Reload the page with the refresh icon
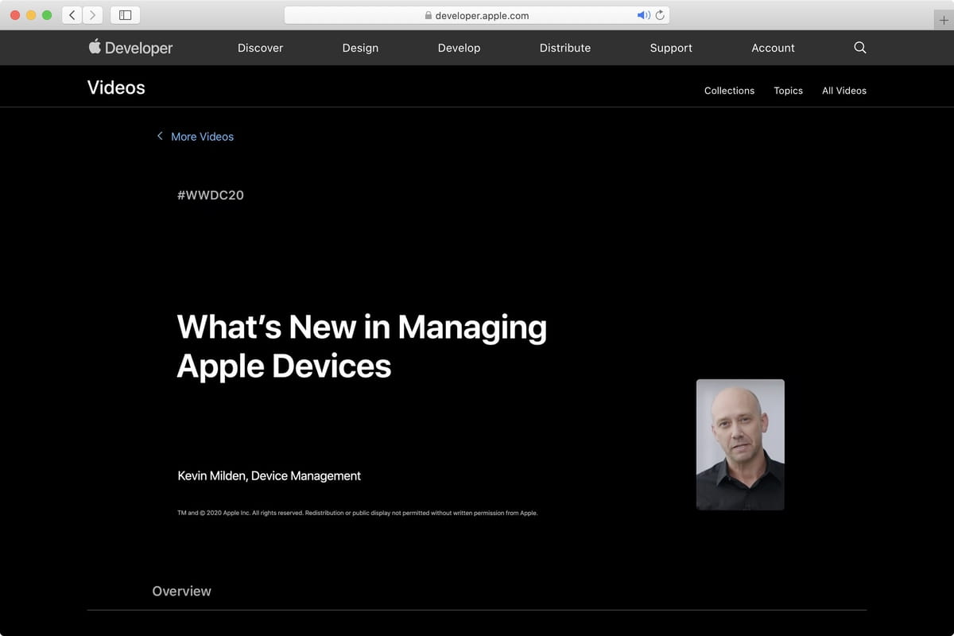 [660, 15]
